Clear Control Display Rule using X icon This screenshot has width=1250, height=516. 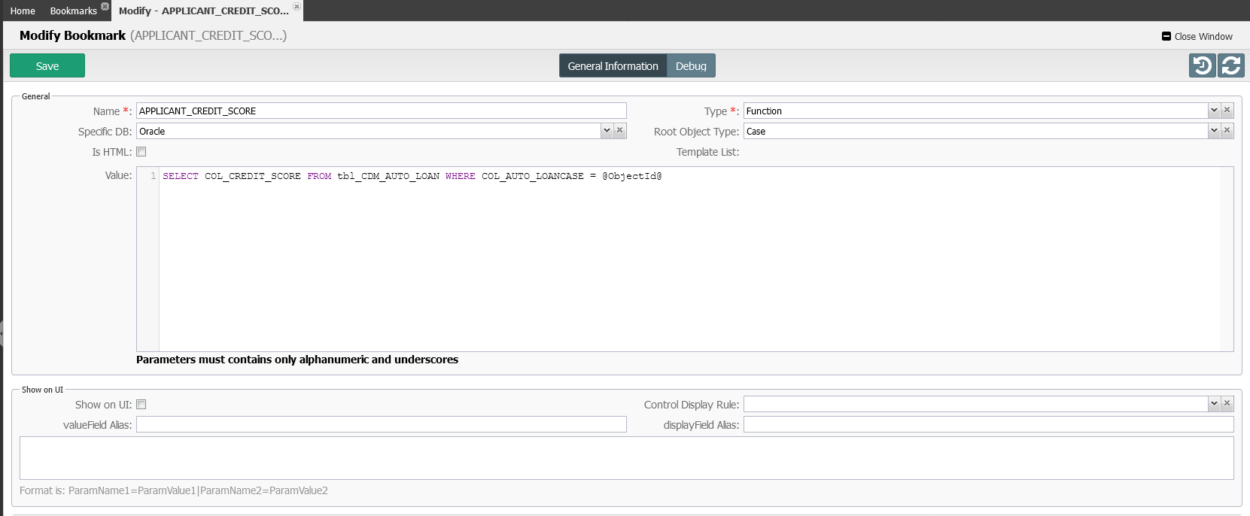[x=1227, y=404]
